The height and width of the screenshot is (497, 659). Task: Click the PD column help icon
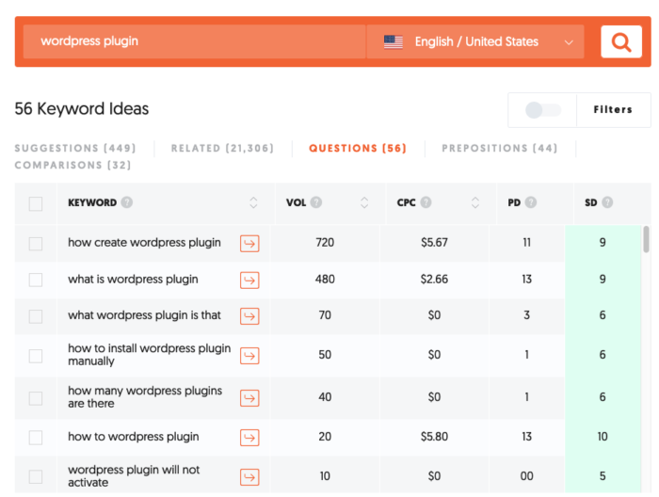(x=531, y=202)
